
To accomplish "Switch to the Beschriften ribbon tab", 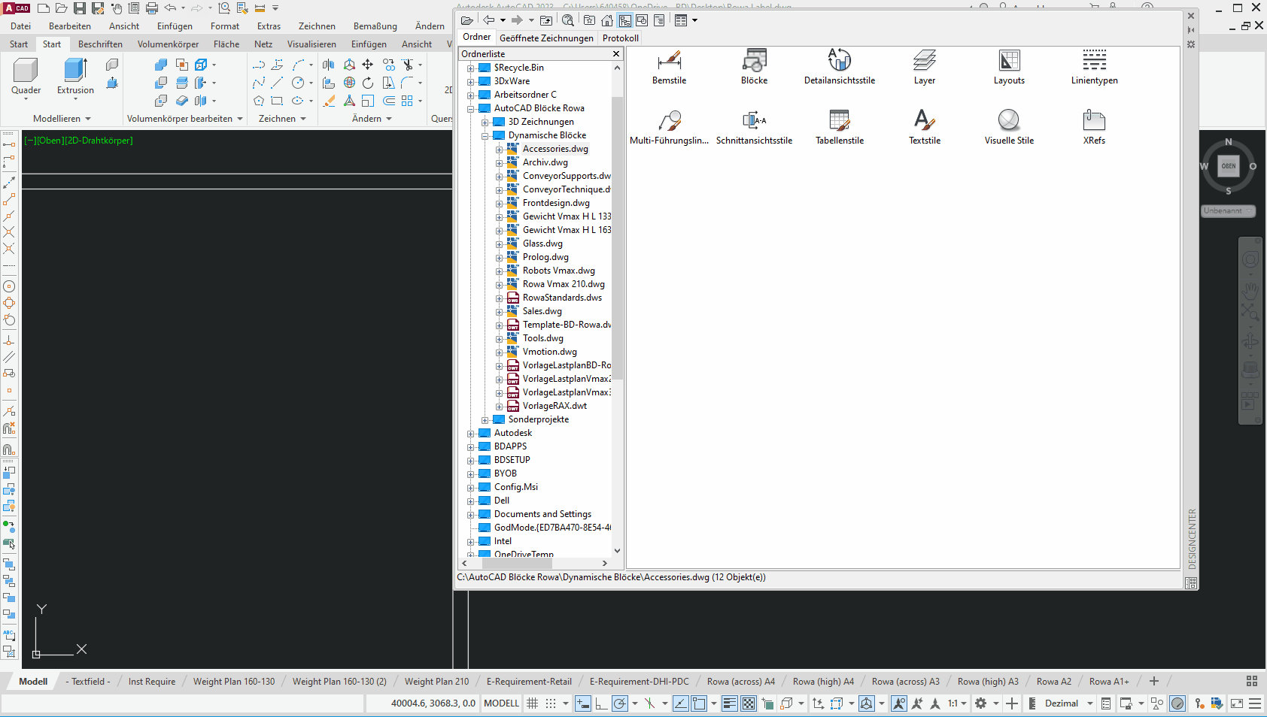I will (100, 44).
